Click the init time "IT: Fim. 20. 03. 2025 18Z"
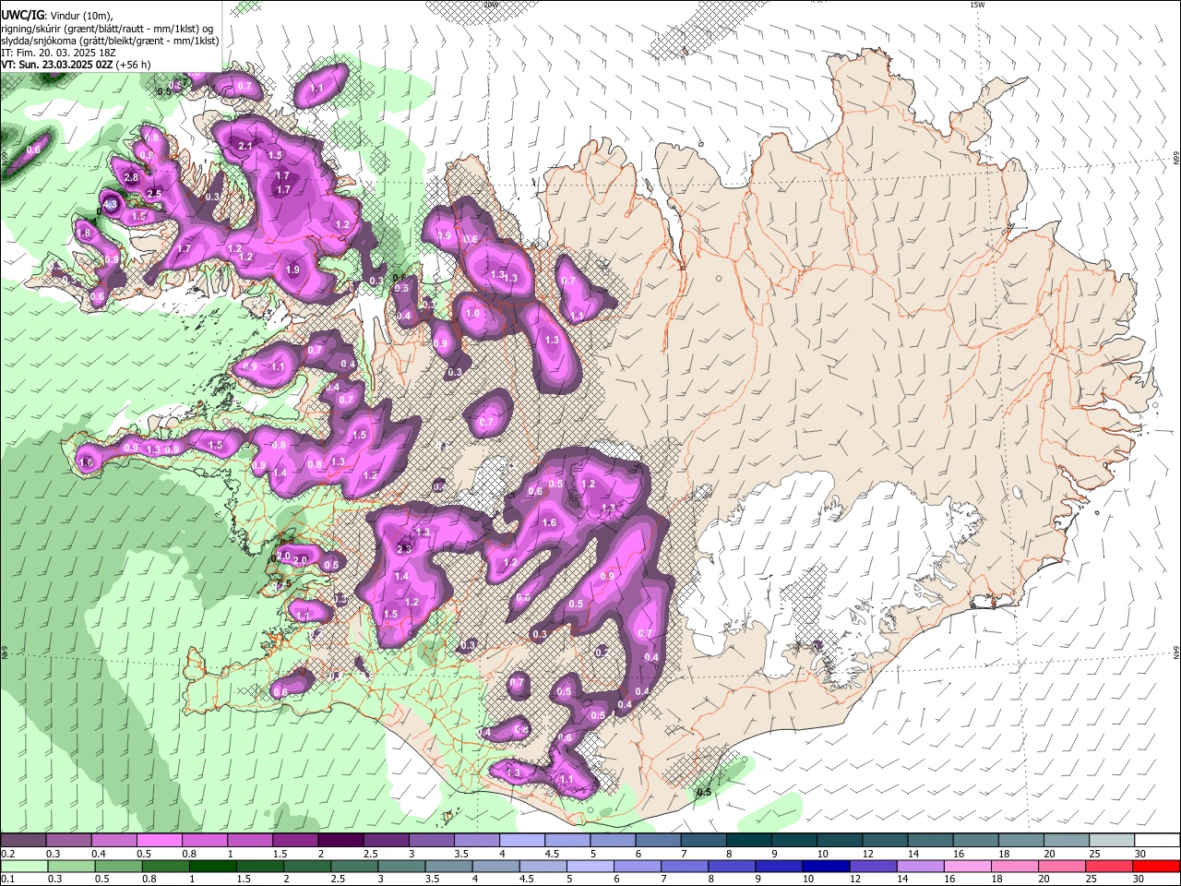This screenshot has height=886, width=1181. coord(58,53)
